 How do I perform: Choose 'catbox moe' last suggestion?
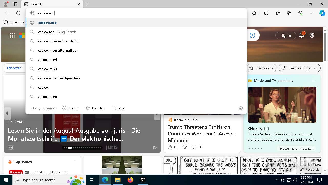tap(136, 97)
